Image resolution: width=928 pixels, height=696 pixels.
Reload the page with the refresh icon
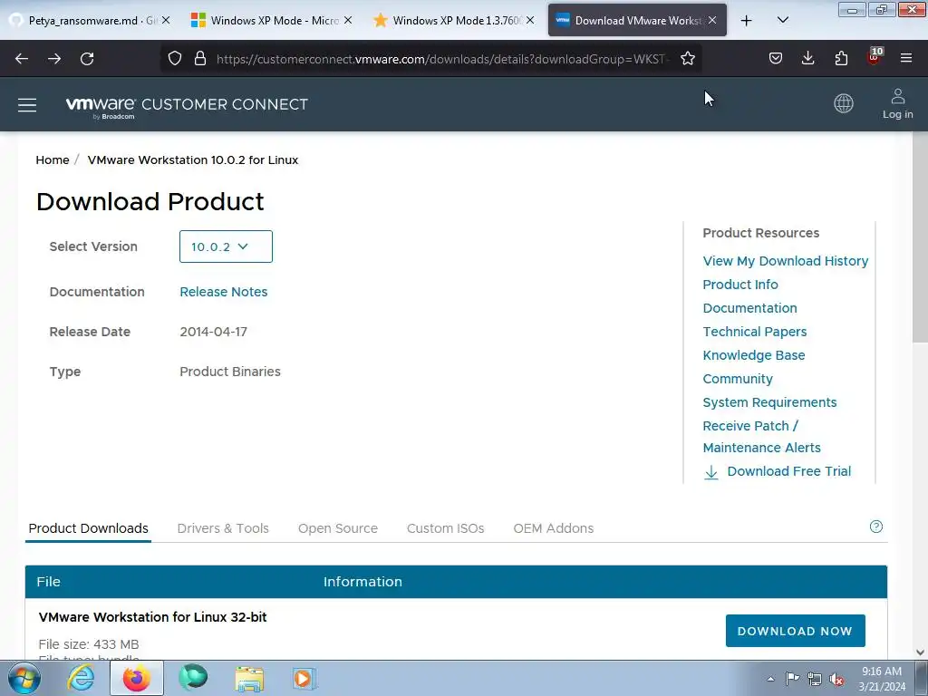pyautogui.click(x=87, y=59)
